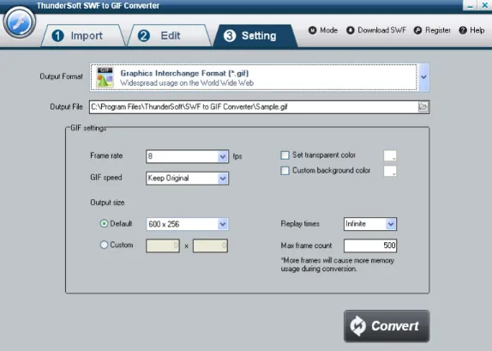Click the step 3 number badge
This screenshot has width=492, height=351.
(230, 36)
